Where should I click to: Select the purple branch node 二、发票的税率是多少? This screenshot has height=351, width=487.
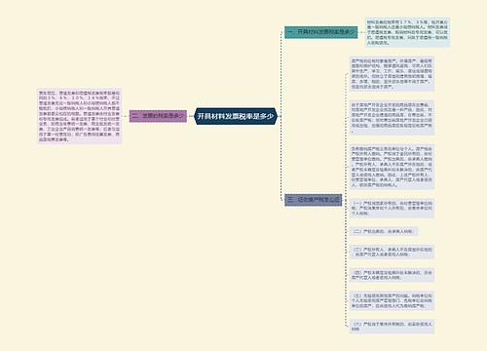point(158,116)
